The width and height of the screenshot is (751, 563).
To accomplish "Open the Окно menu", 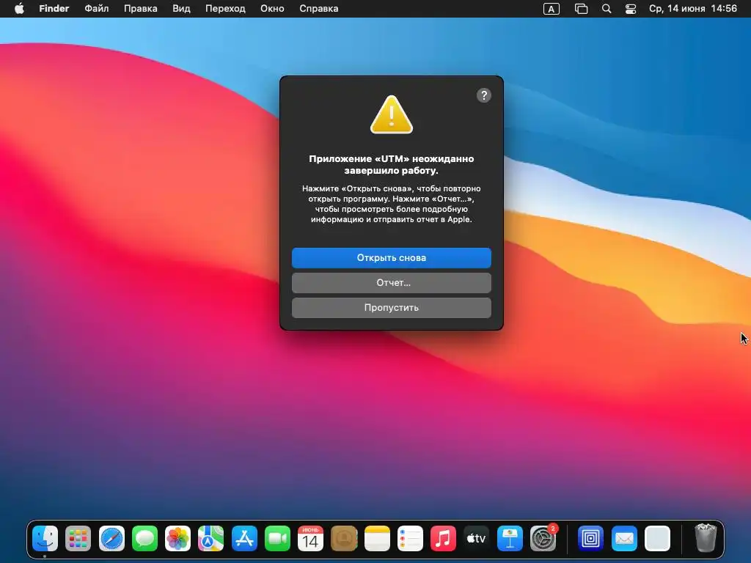I will (272, 9).
